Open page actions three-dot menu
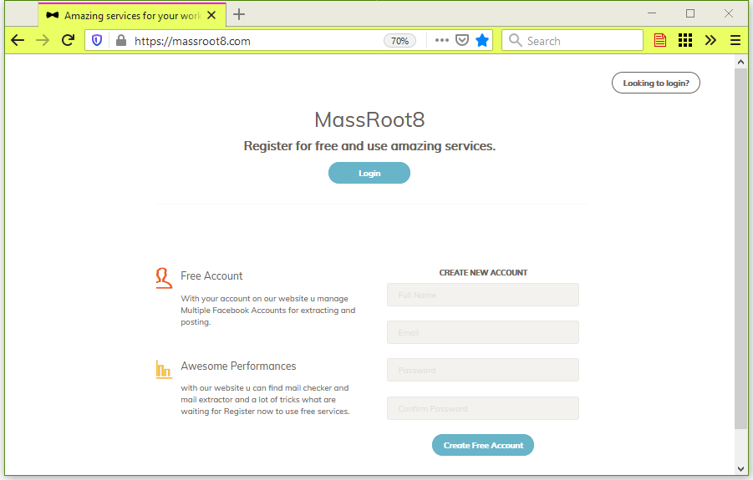The width and height of the screenshot is (753, 480). coord(442,40)
